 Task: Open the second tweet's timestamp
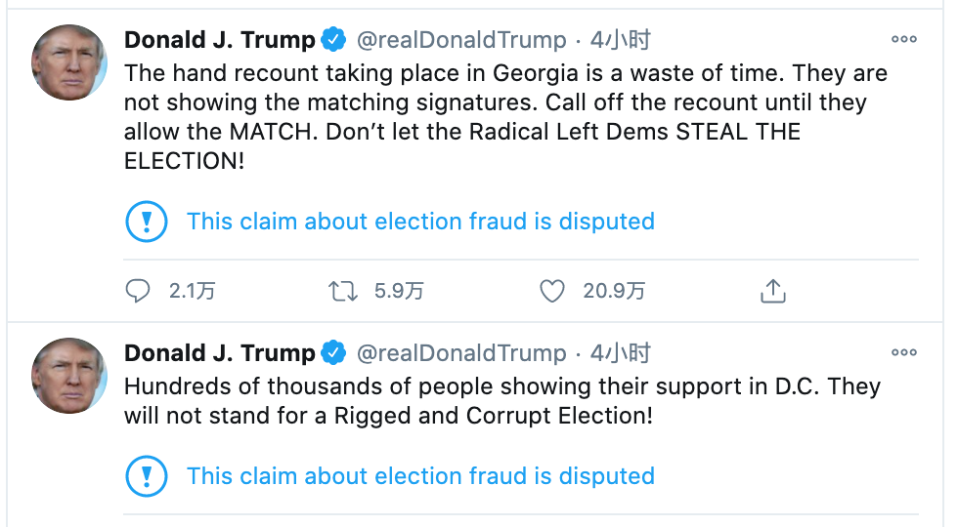(x=621, y=352)
